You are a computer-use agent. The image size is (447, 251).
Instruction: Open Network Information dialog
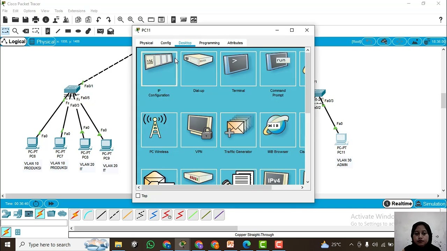(x=46, y=20)
